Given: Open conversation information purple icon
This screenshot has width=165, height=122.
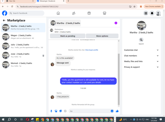Looking at the screenshot, I should (x=116, y=23).
